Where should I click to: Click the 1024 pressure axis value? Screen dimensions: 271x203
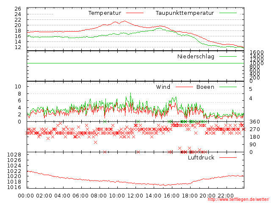click(14, 166)
